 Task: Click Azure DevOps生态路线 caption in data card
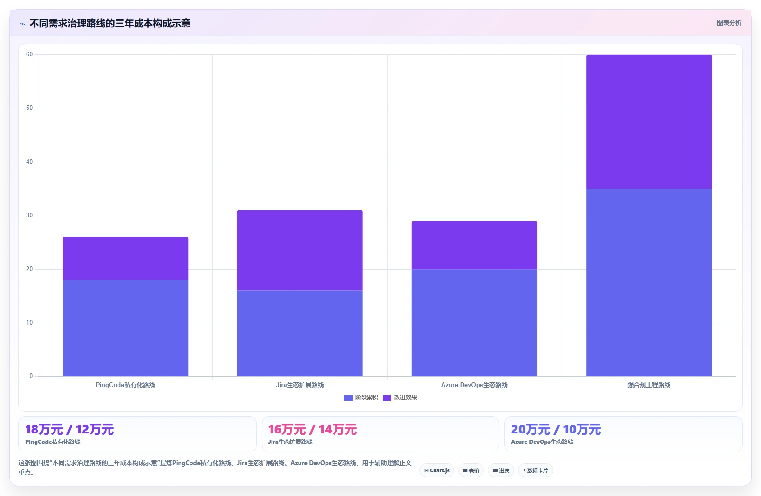542,442
